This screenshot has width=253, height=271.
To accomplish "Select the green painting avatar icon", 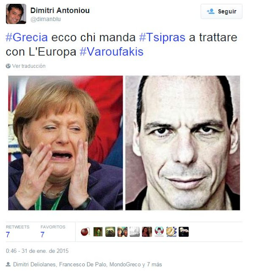I will coord(98,232).
